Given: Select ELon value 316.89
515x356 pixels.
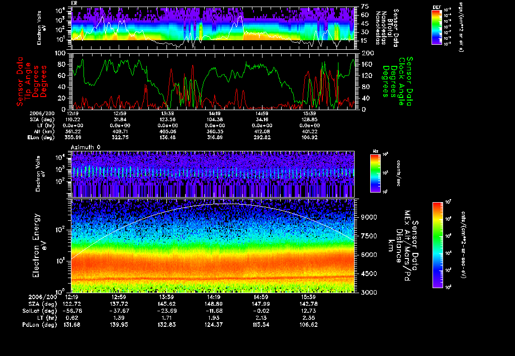Looking at the screenshot, I should pos(214,137).
